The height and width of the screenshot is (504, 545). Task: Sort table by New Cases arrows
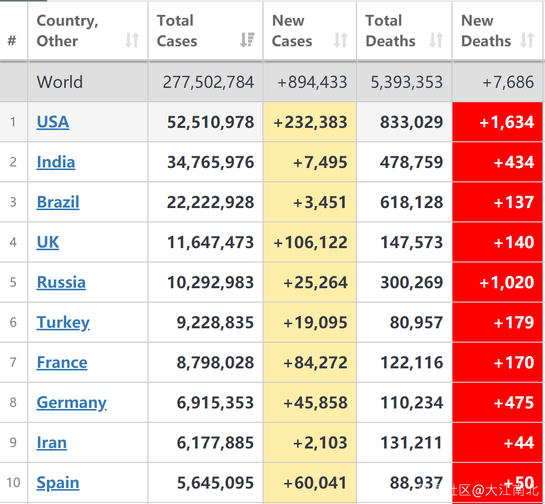pyautogui.click(x=341, y=40)
